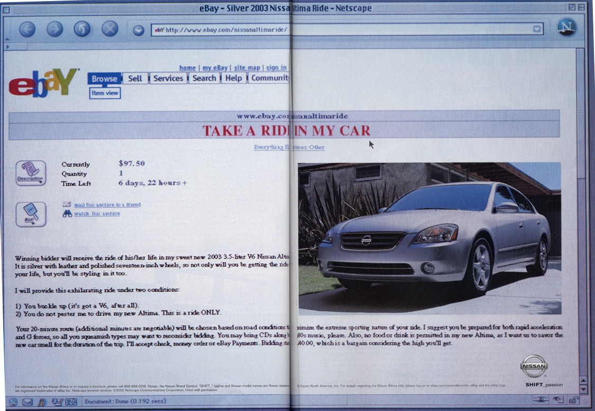Click the Quantity label

pyautogui.click(x=74, y=174)
